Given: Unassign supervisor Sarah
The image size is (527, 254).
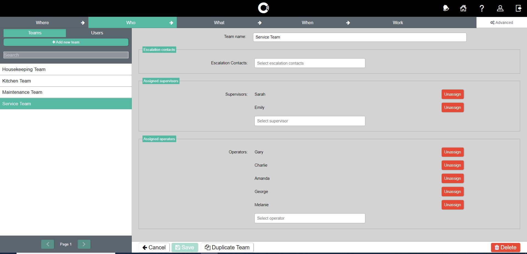Looking at the screenshot, I should [452, 94].
